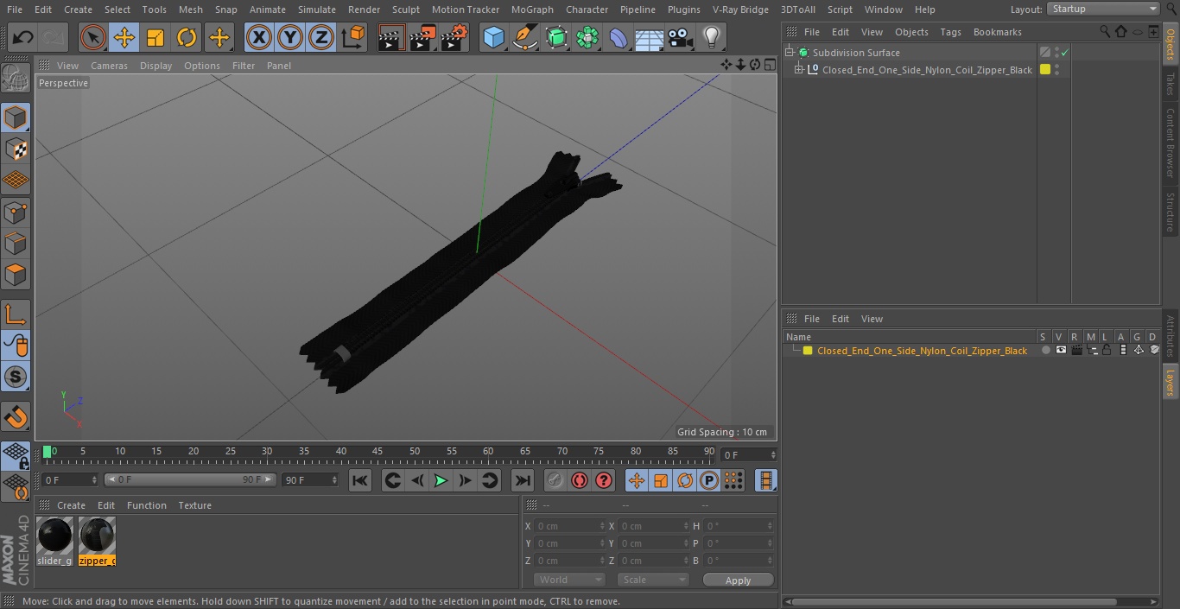Select the Live Selection tool
The height and width of the screenshot is (609, 1180).
point(92,37)
